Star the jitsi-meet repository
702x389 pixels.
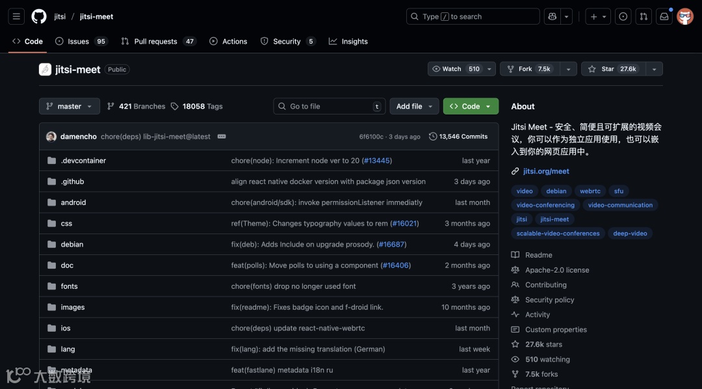pyautogui.click(x=614, y=69)
